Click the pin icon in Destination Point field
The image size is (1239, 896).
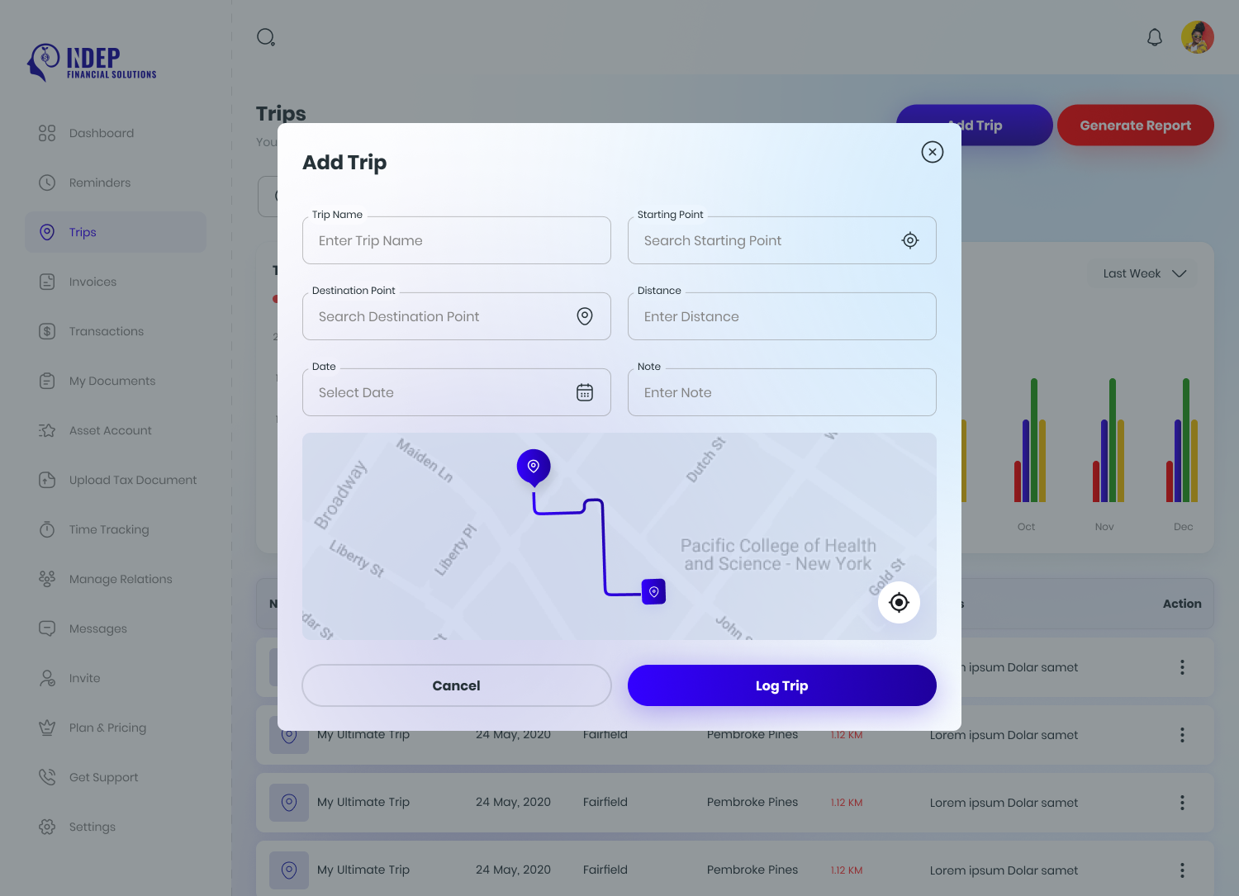tap(585, 316)
